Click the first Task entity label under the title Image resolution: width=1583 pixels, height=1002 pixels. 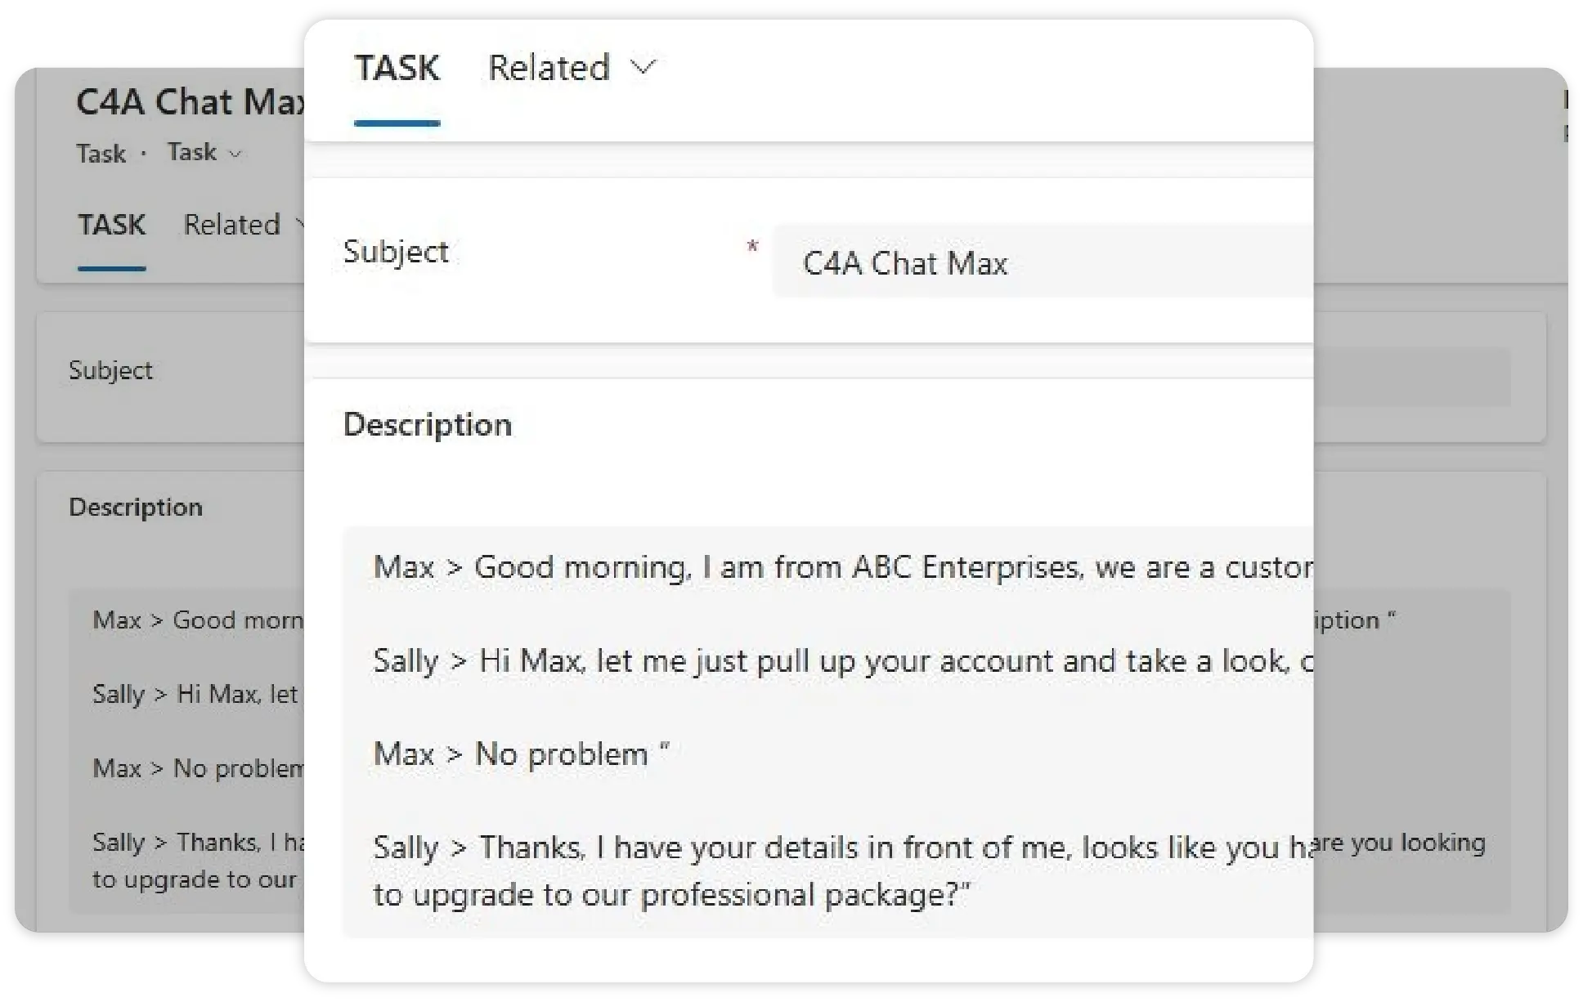pos(101,154)
